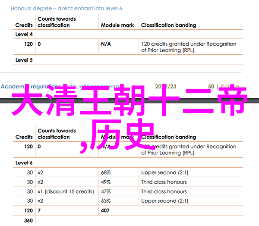Click "Third class honours" in the 49% row

click(164, 182)
